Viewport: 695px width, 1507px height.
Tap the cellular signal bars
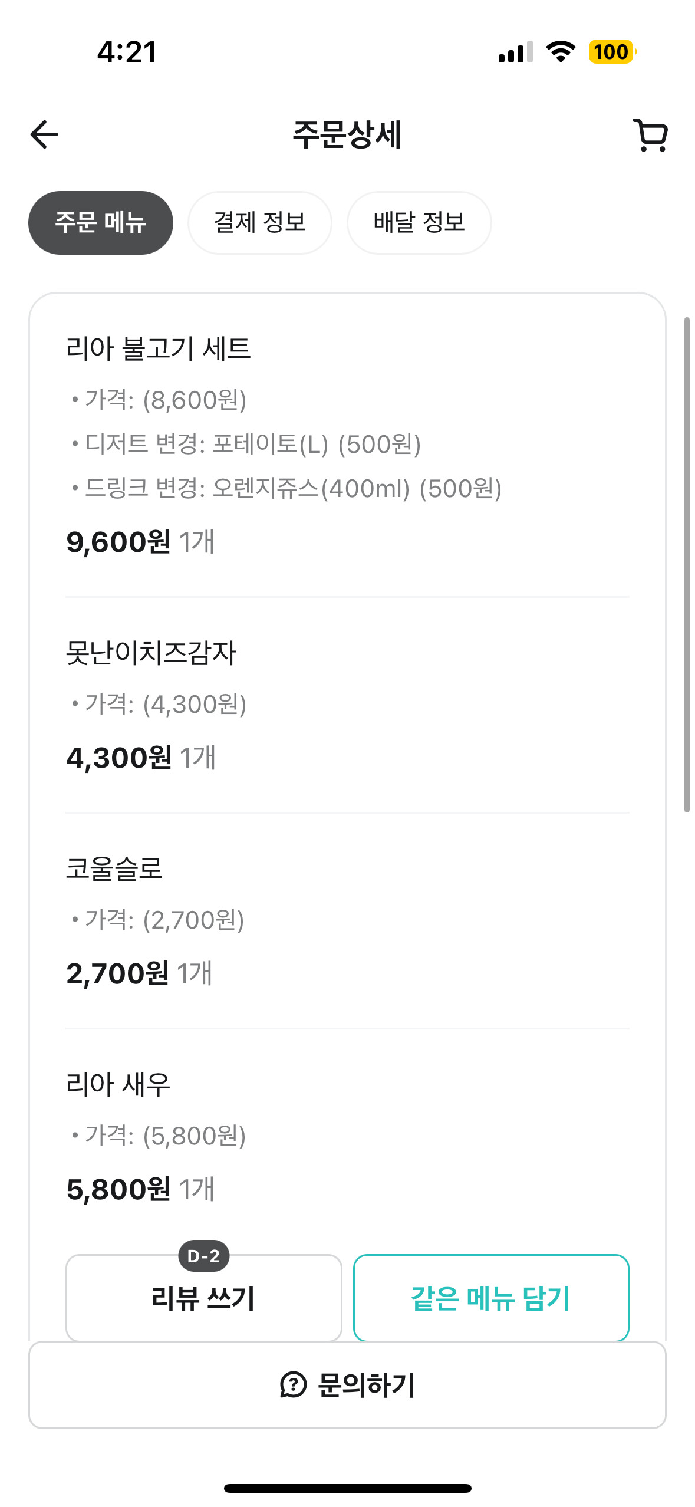515,52
